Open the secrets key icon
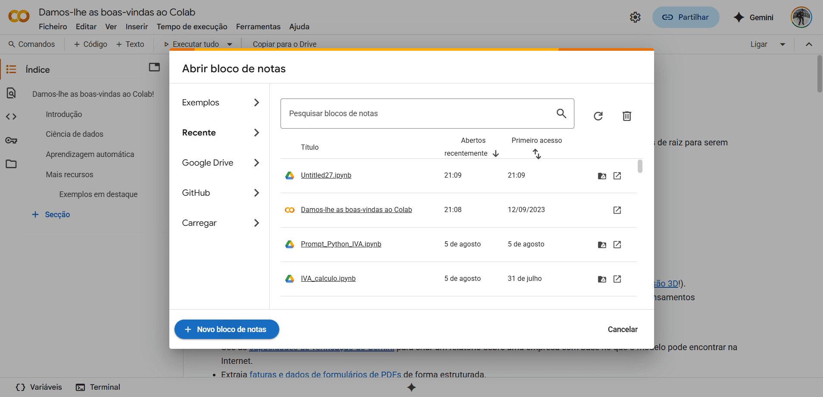Image resolution: width=823 pixels, height=397 pixels. (11, 140)
